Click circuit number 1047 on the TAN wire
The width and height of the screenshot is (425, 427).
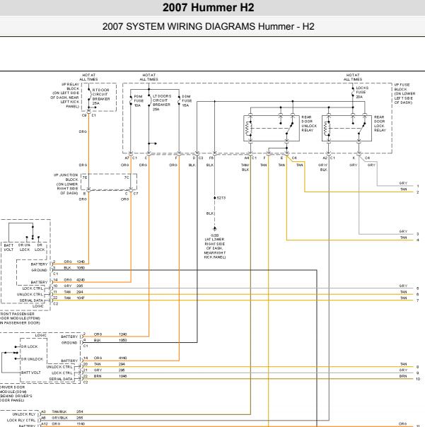tap(81, 298)
